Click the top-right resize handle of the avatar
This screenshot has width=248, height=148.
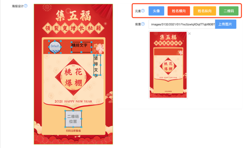61,41
